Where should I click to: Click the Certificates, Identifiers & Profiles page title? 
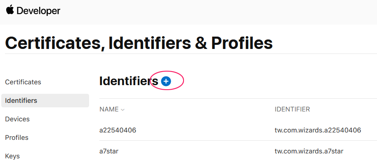(x=139, y=43)
